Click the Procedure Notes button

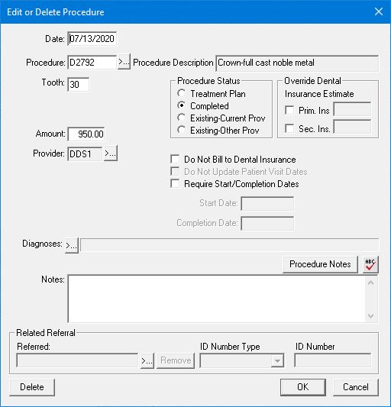coord(320,264)
